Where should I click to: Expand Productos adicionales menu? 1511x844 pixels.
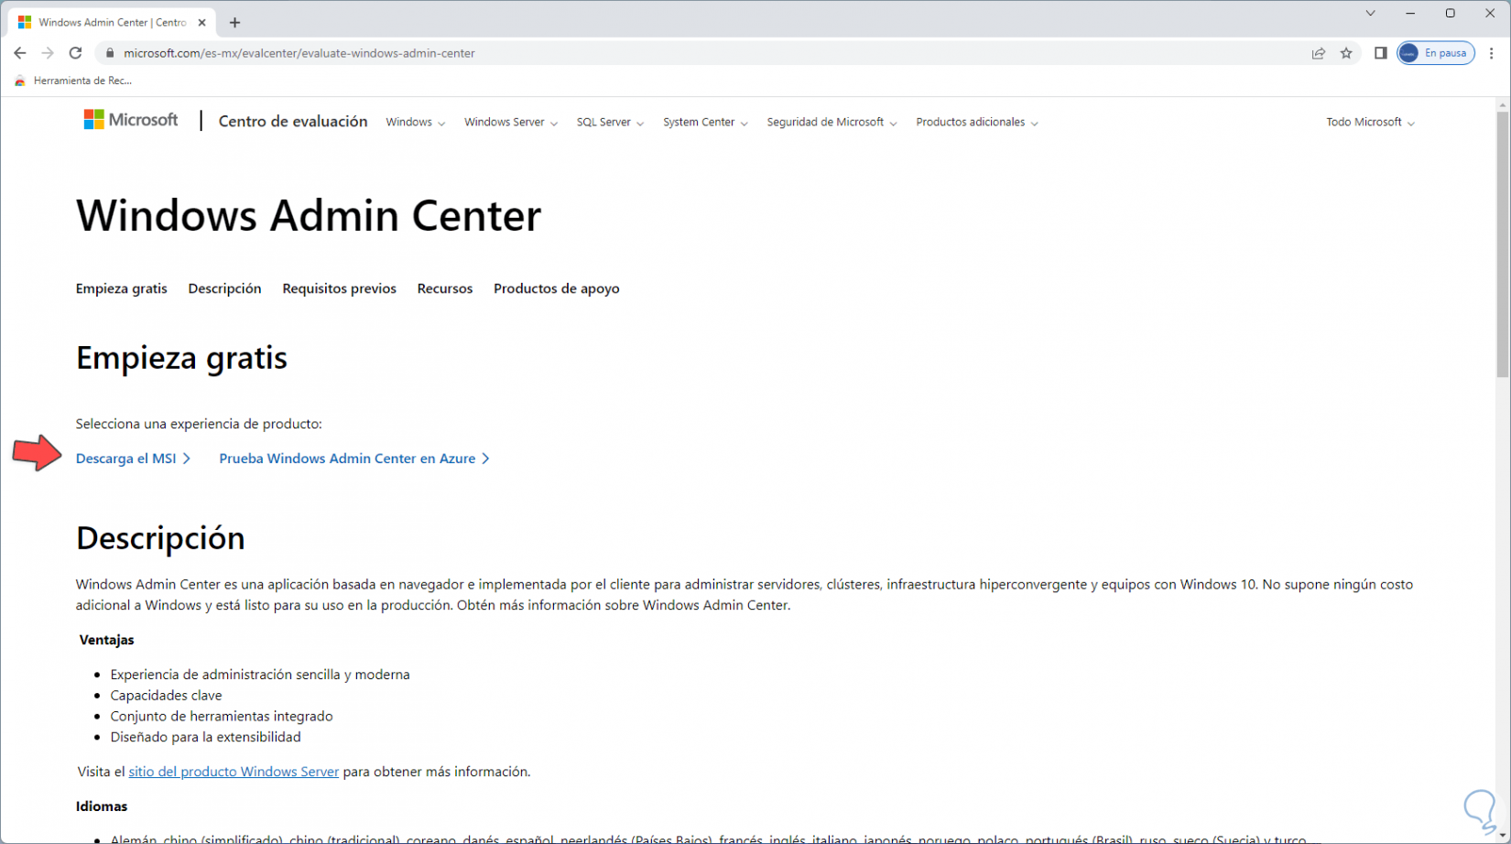tap(977, 122)
